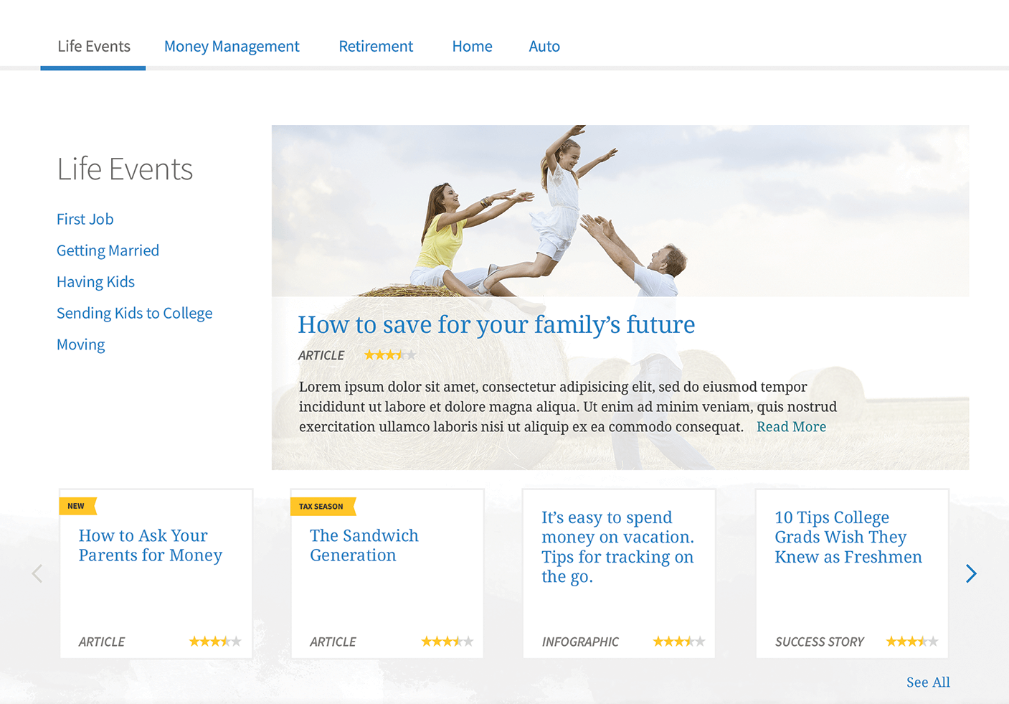Click star rating on the Infographic card
Viewport: 1009px width, 704px height.
tap(678, 642)
